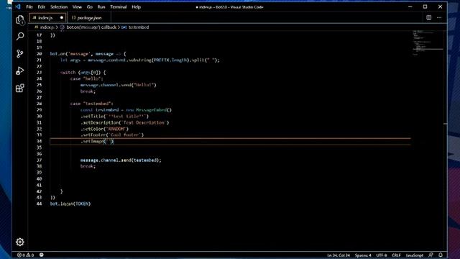Open the Help menu
The image size is (460, 259).
pos(136,6)
